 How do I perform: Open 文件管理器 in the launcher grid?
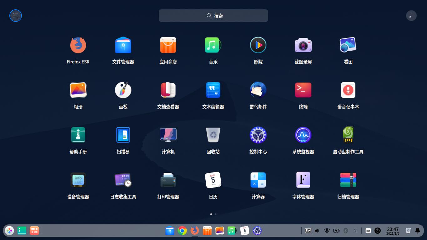tap(123, 45)
